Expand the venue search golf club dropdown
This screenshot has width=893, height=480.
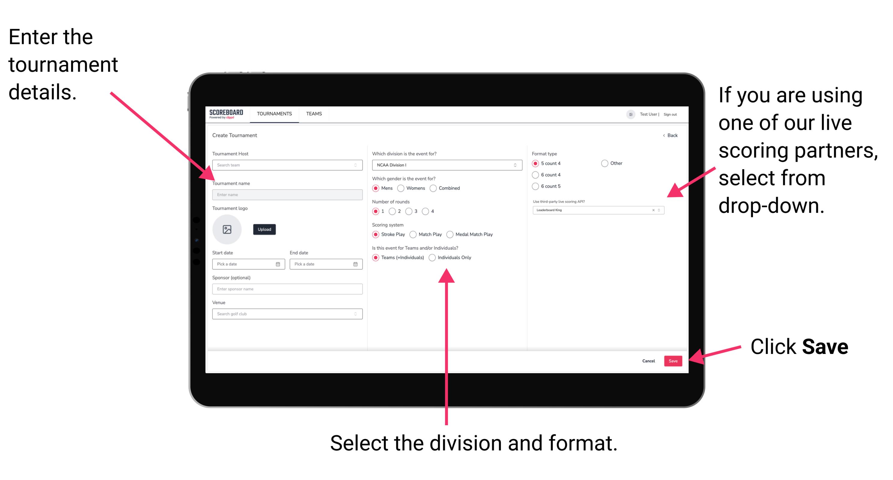[x=356, y=313]
